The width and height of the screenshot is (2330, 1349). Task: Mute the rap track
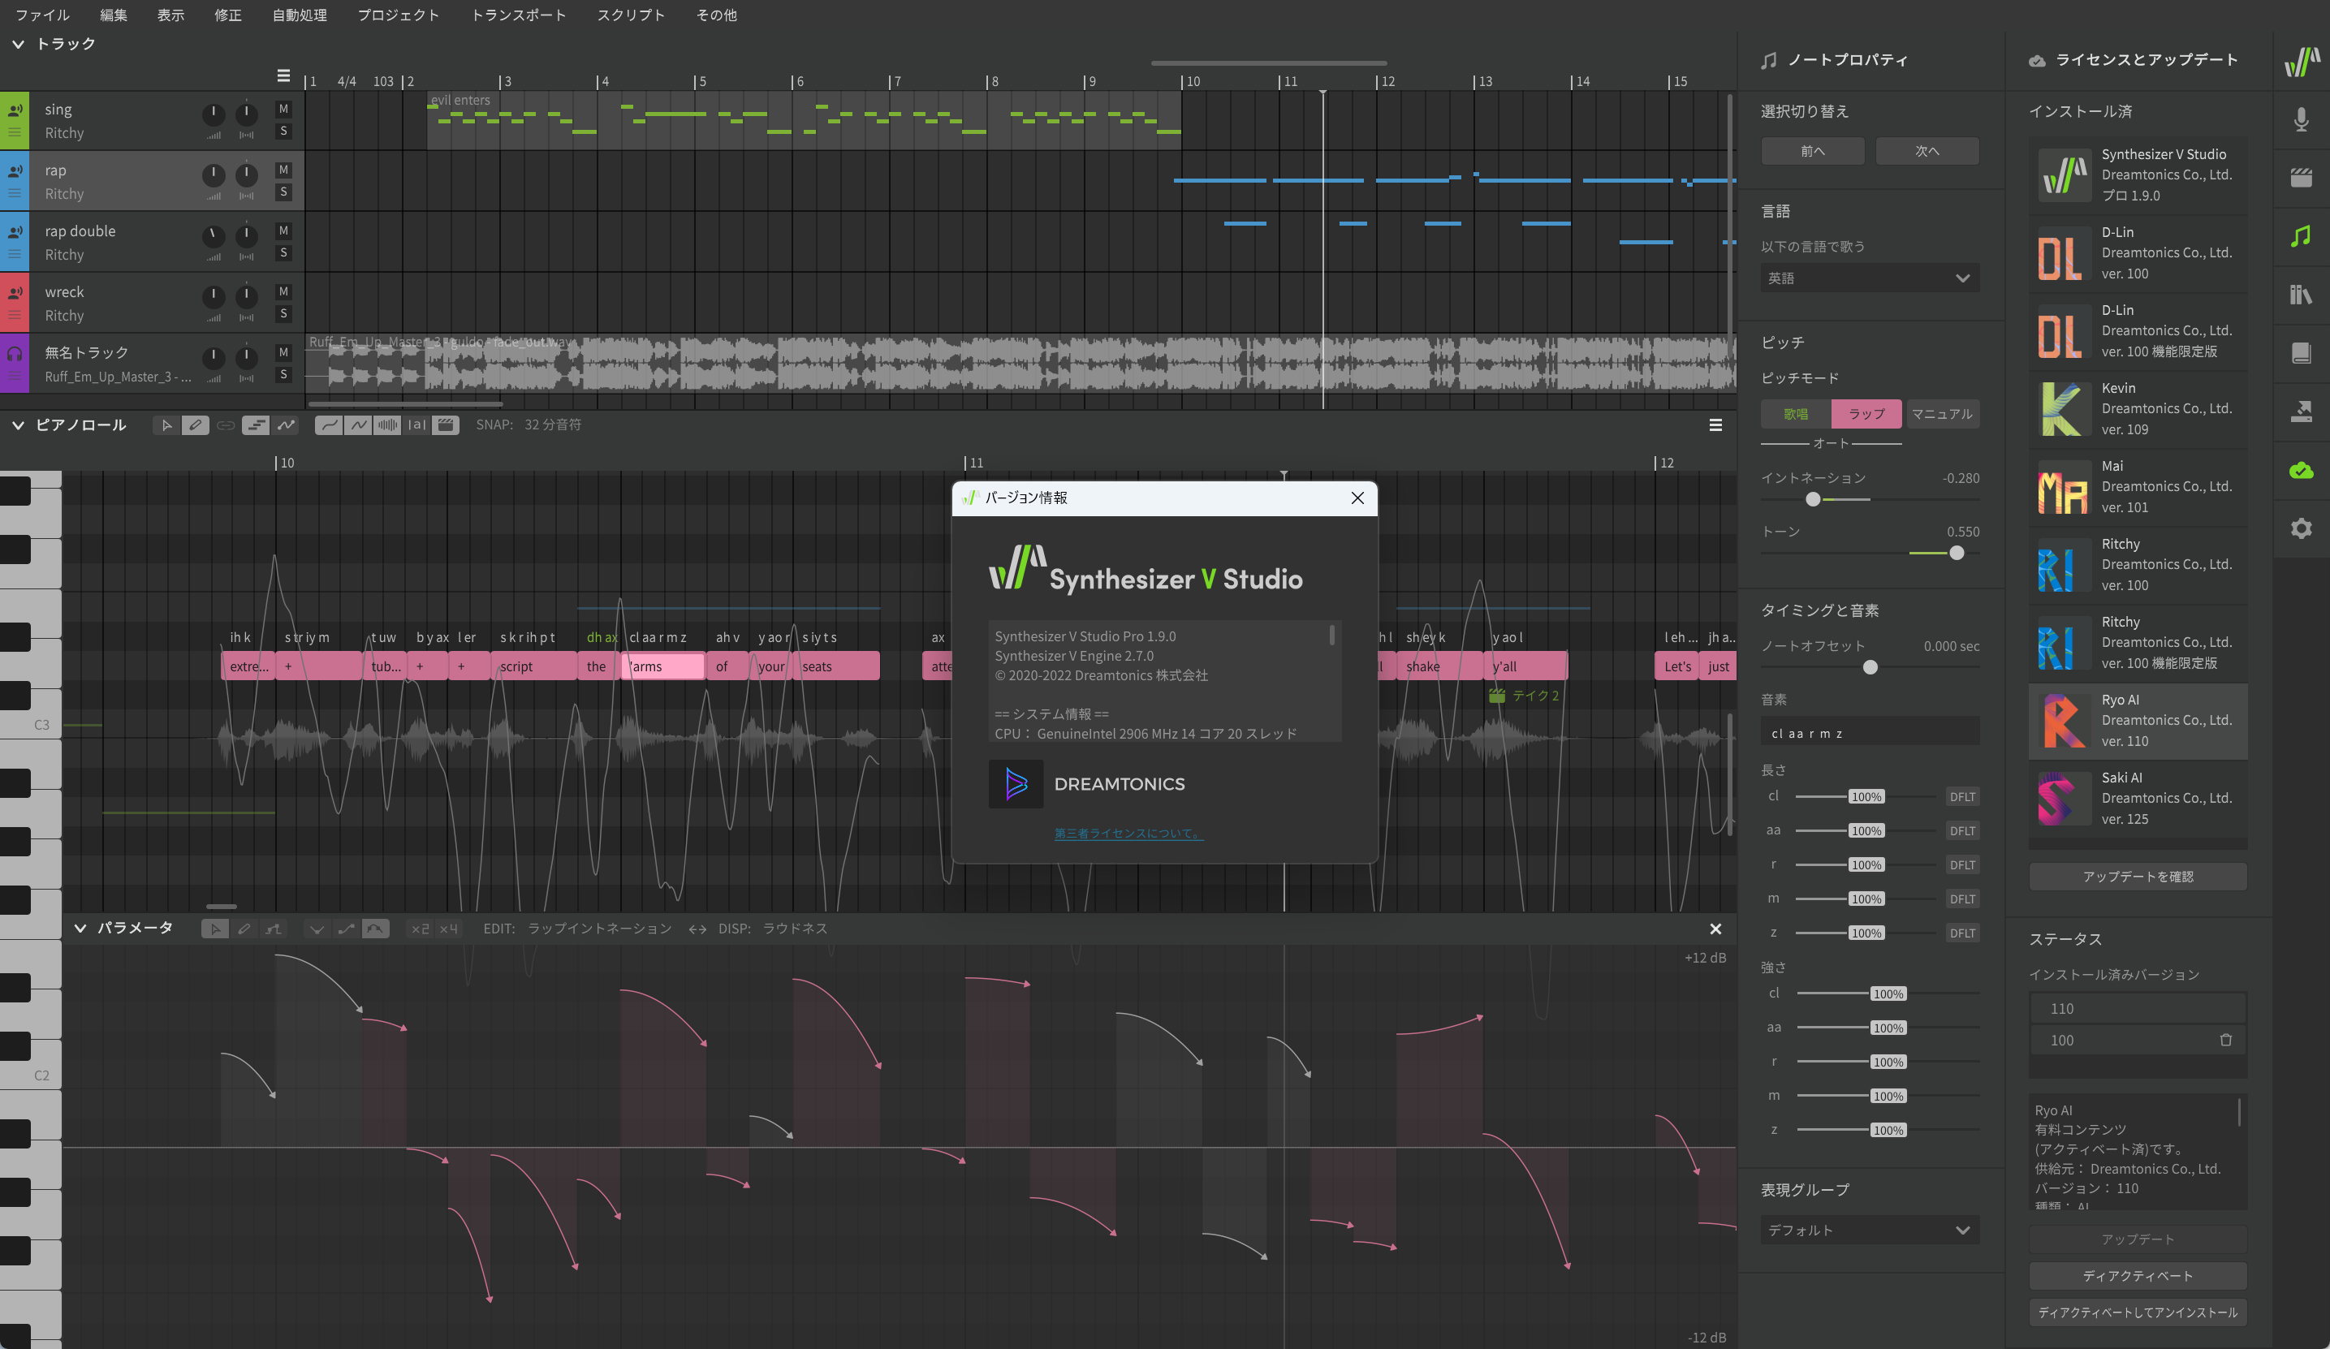tap(284, 170)
